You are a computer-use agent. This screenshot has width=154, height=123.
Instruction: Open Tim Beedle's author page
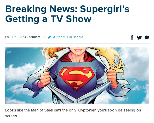coord(75,37)
